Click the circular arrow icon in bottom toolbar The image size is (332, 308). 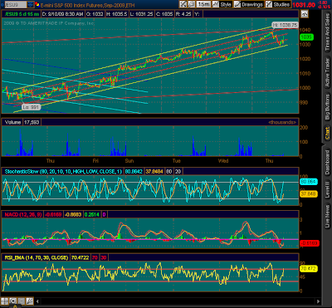[12, 301]
